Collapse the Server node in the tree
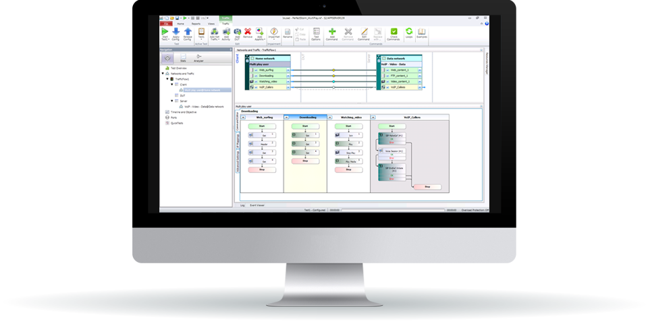 (173, 101)
